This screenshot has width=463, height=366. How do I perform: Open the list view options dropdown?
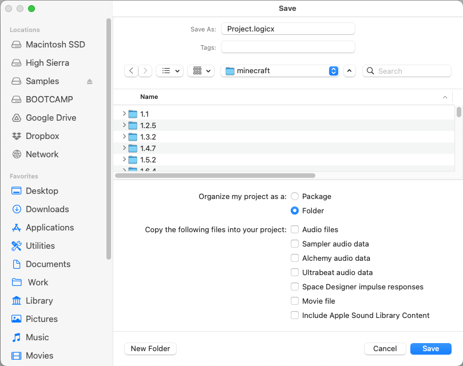pos(169,71)
